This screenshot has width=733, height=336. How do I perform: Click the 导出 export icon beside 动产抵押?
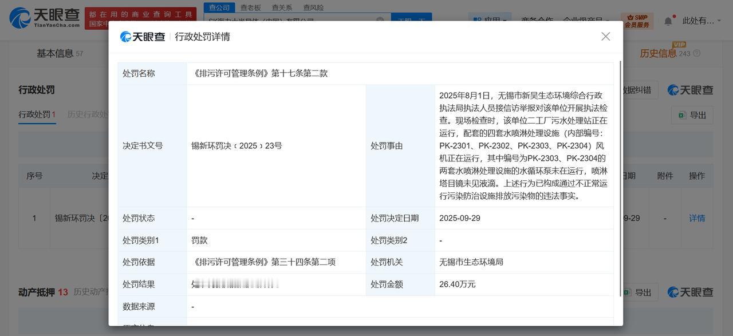point(625,292)
